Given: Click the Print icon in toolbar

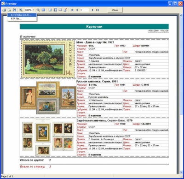Looking at the screenshot, I should 4,10.
